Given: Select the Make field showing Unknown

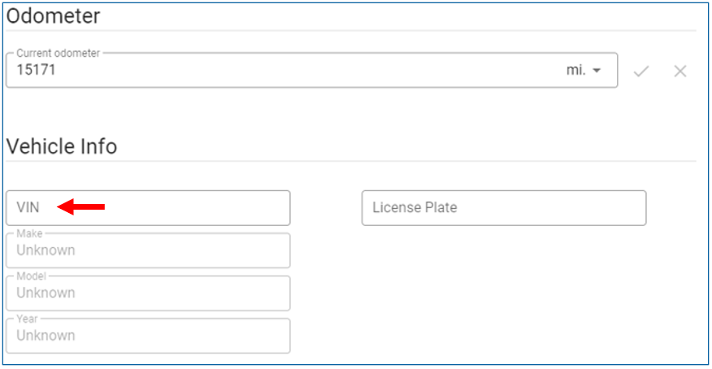Looking at the screenshot, I should tap(148, 250).
